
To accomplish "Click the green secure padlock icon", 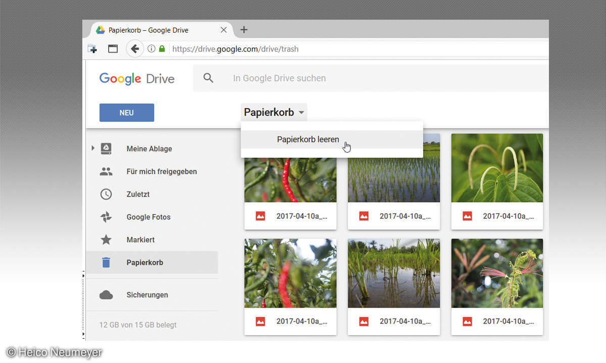I will tap(162, 49).
